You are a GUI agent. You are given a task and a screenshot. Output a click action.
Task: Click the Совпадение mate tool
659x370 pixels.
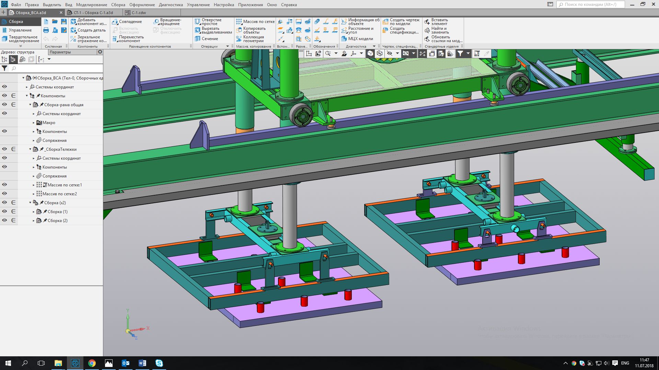(x=127, y=22)
